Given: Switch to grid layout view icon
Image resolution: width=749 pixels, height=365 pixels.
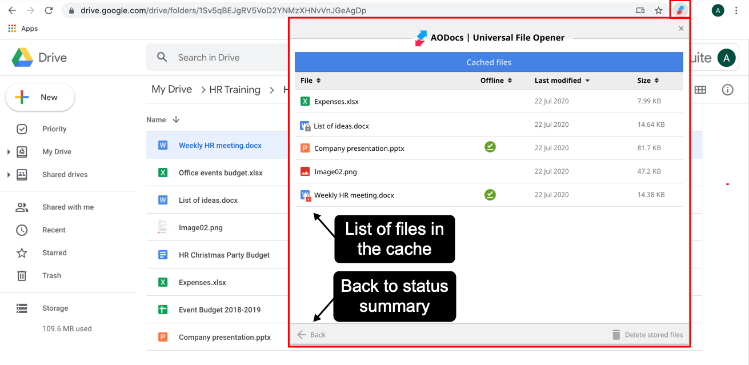Looking at the screenshot, I should tap(700, 90).
